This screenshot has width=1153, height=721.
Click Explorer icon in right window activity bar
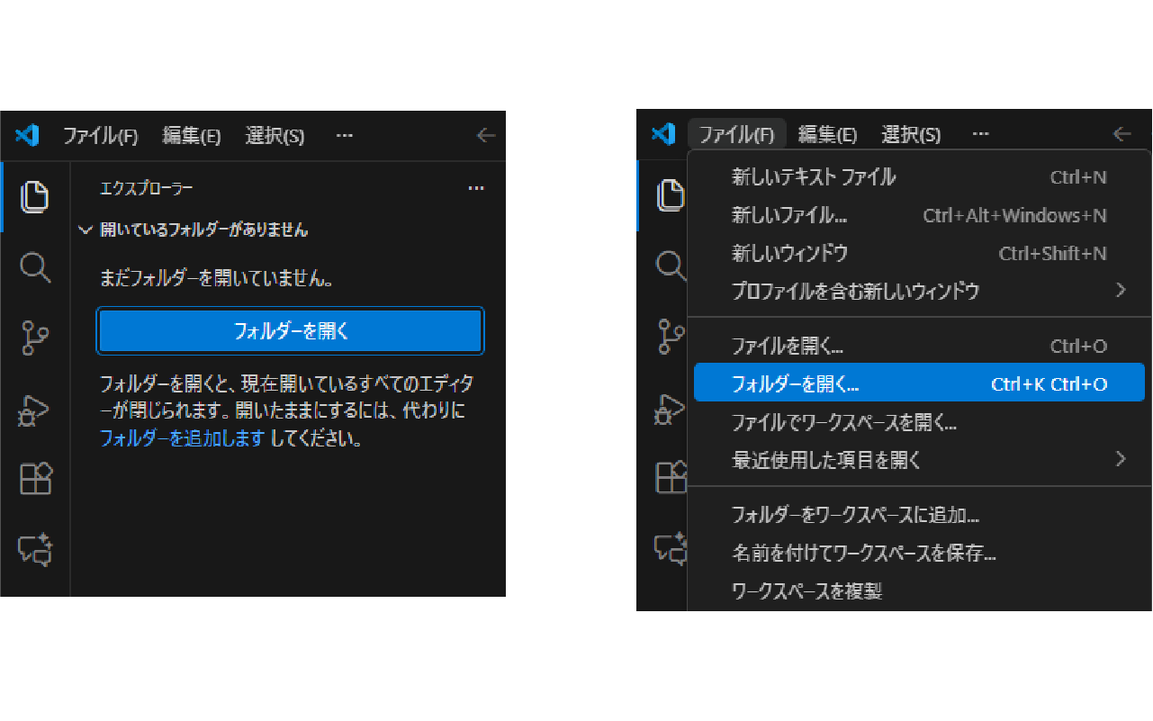[x=669, y=194]
